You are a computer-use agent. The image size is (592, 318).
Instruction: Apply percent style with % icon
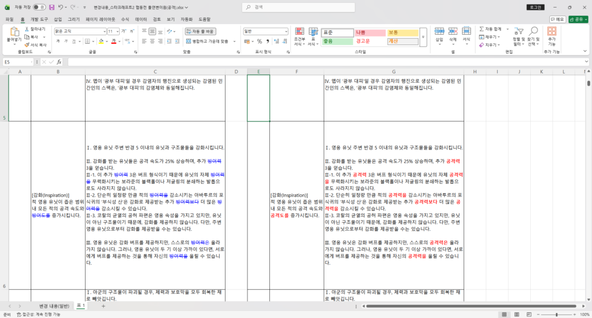tap(260, 41)
